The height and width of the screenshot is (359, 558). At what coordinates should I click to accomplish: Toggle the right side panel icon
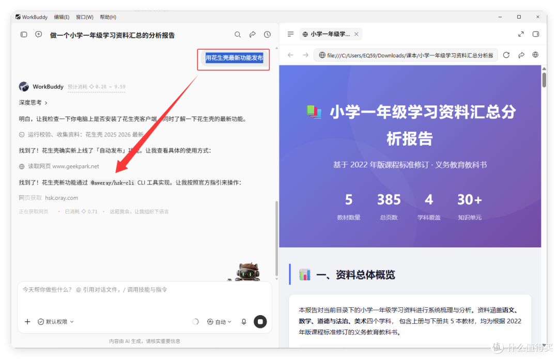pyautogui.click(x=536, y=34)
